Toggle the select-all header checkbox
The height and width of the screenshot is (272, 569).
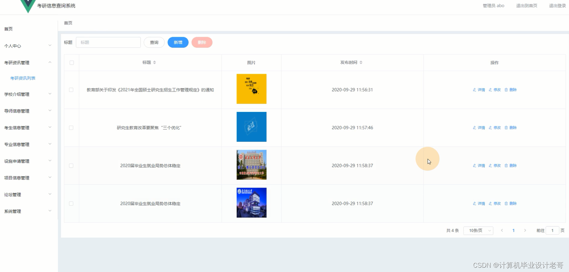[71, 62]
